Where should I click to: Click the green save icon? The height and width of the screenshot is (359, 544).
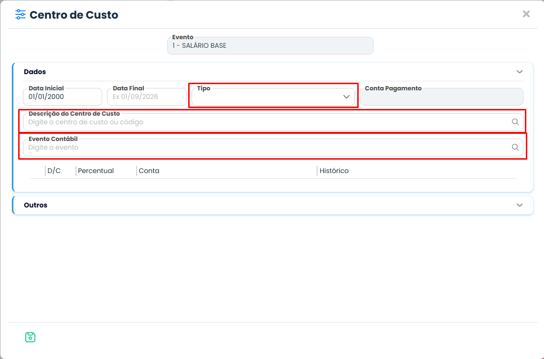pos(30,337)
